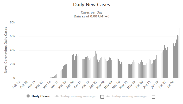Show the 3-day moving average series
This screenshot has width=183, height=104.
coord(78,96)
